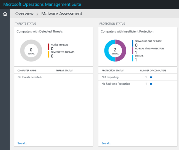179x150 pixels.
Task: Click the Signature Out Of Date label
Action: [148, 41]
